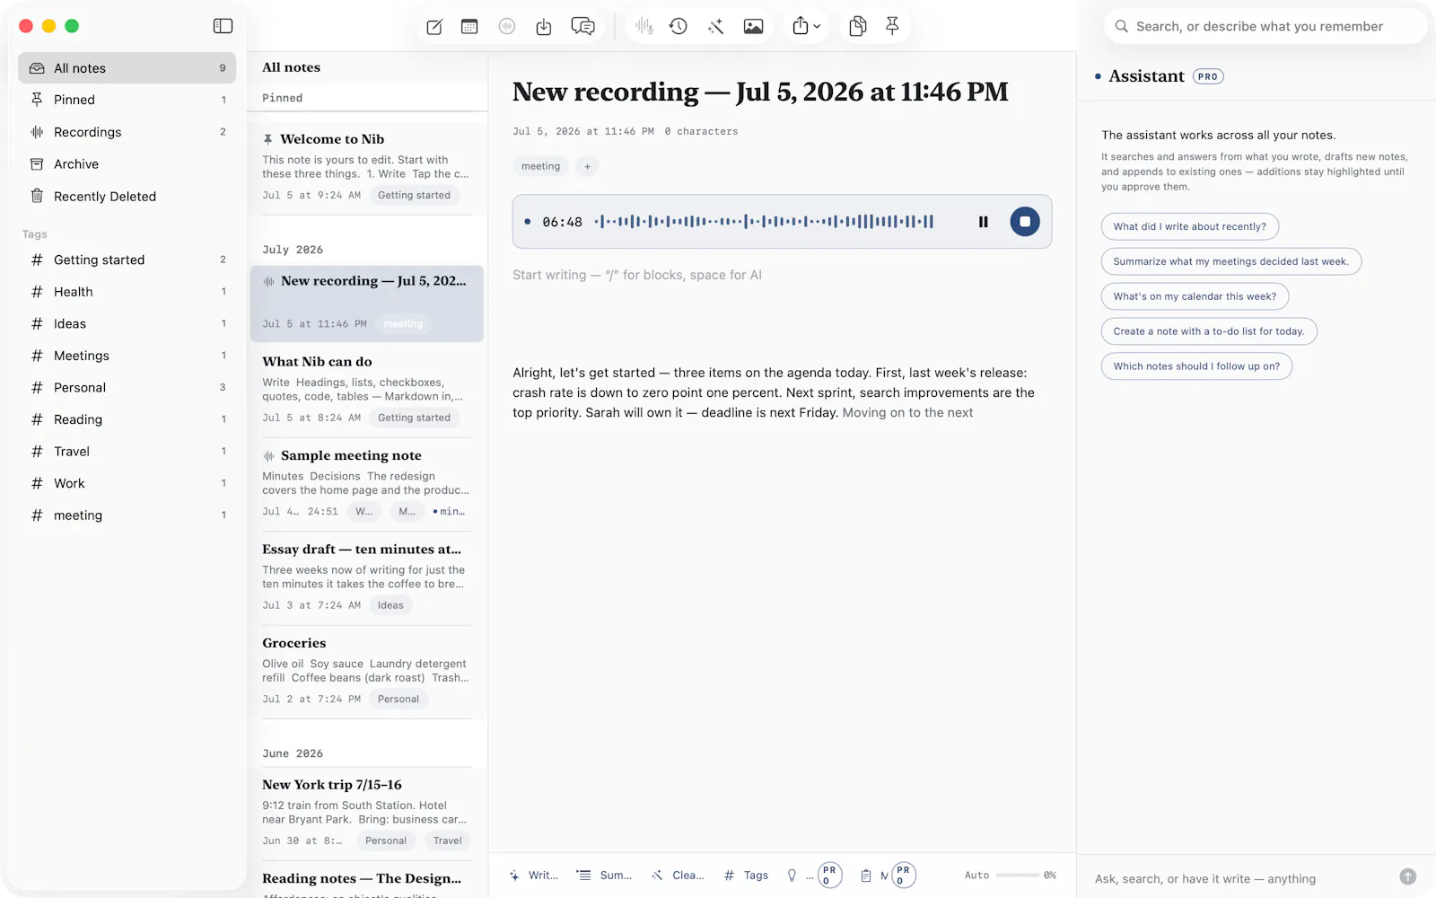
Task: Open Archive in sidebar
Action: [127, 164]
